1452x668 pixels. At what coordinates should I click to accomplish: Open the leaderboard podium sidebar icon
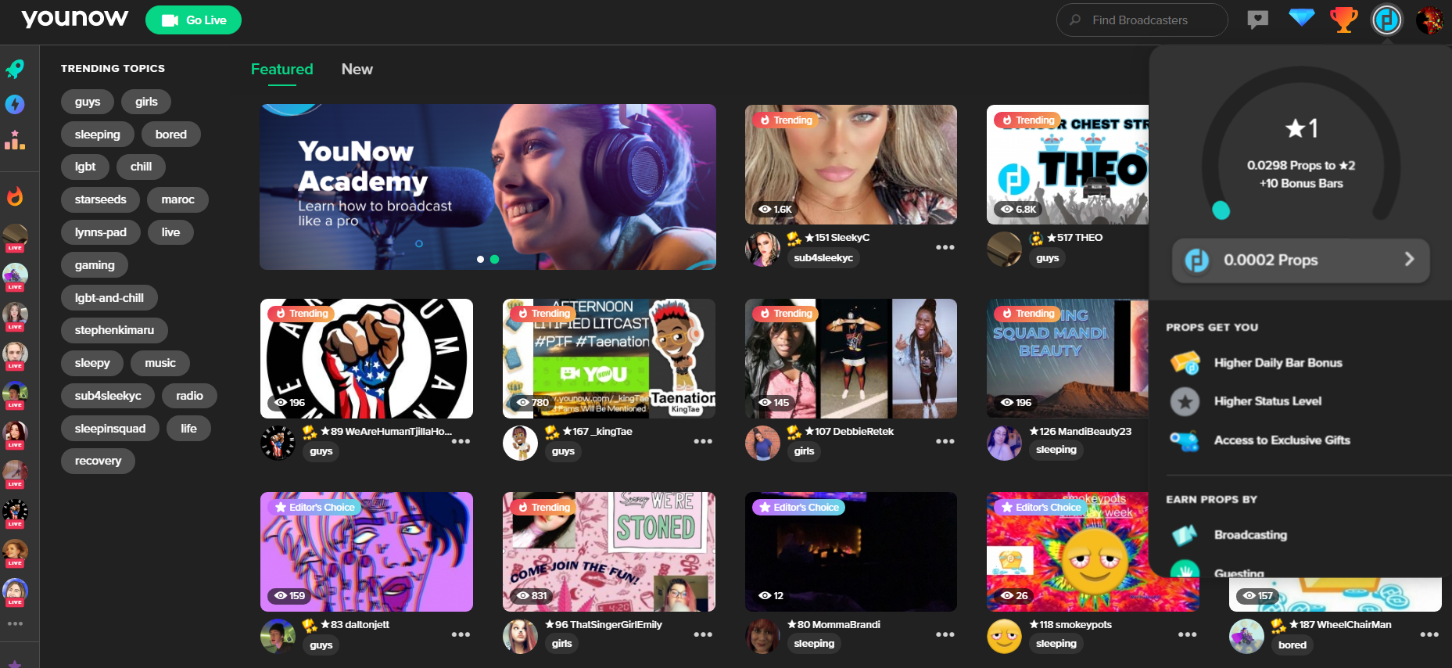tap(15, 140)
